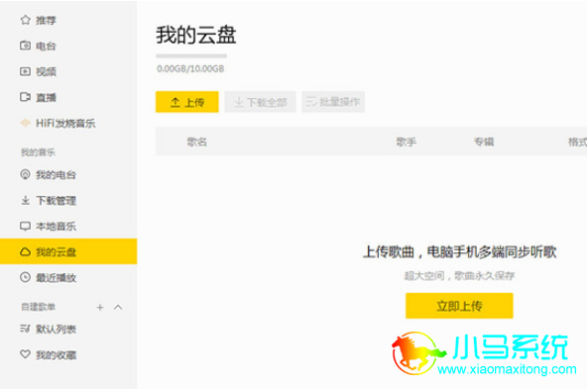Select 我的云盘 in the sidebar
The height and width of the screenshot is (389, 588).
pyautogui.click(x=68, y=251)
